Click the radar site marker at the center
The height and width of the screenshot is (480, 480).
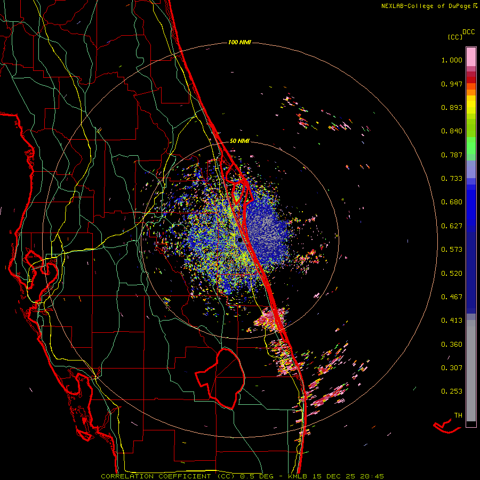click(240, 241)
